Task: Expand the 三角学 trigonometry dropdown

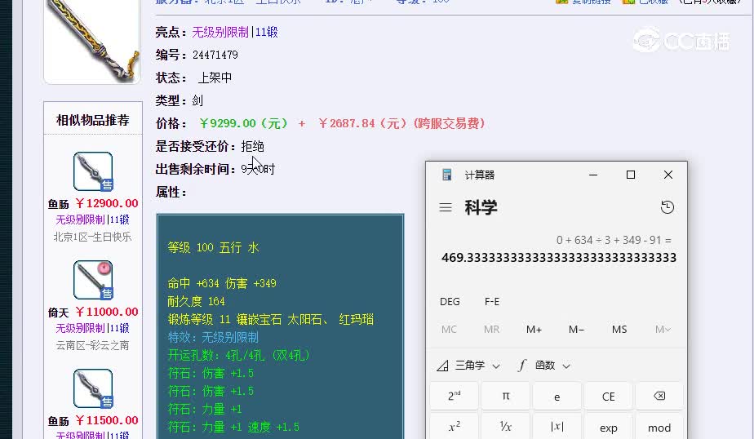Action: (x=469, y=366)
